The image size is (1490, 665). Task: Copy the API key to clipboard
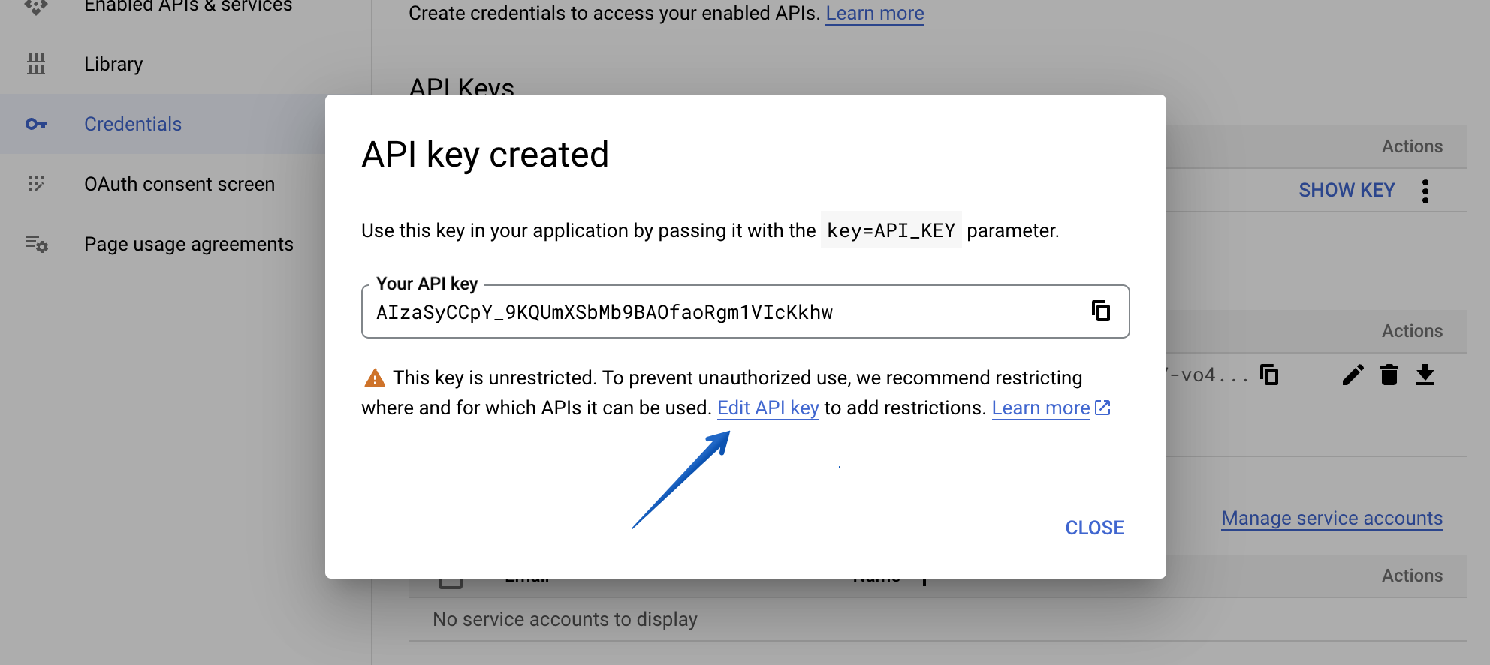pos(1101,311)
